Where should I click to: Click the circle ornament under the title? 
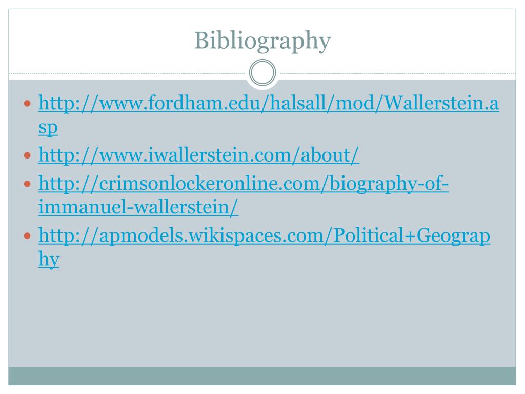[x=262, y=73]
